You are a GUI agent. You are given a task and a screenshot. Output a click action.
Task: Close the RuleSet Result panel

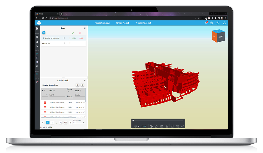[85, 80]
